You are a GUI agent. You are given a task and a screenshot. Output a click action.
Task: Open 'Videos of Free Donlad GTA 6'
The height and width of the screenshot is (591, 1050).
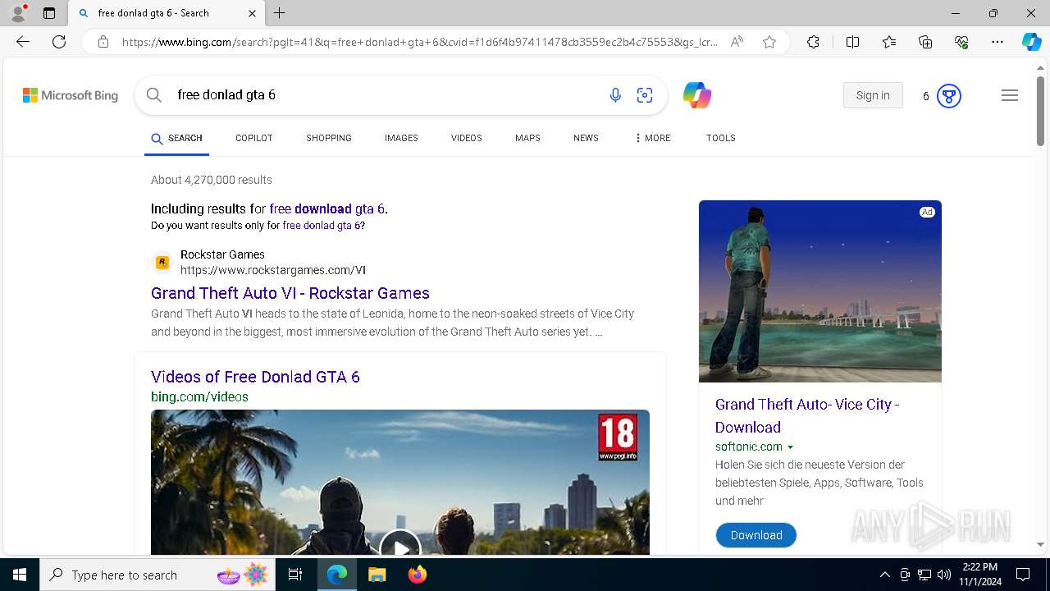(255, 377)
